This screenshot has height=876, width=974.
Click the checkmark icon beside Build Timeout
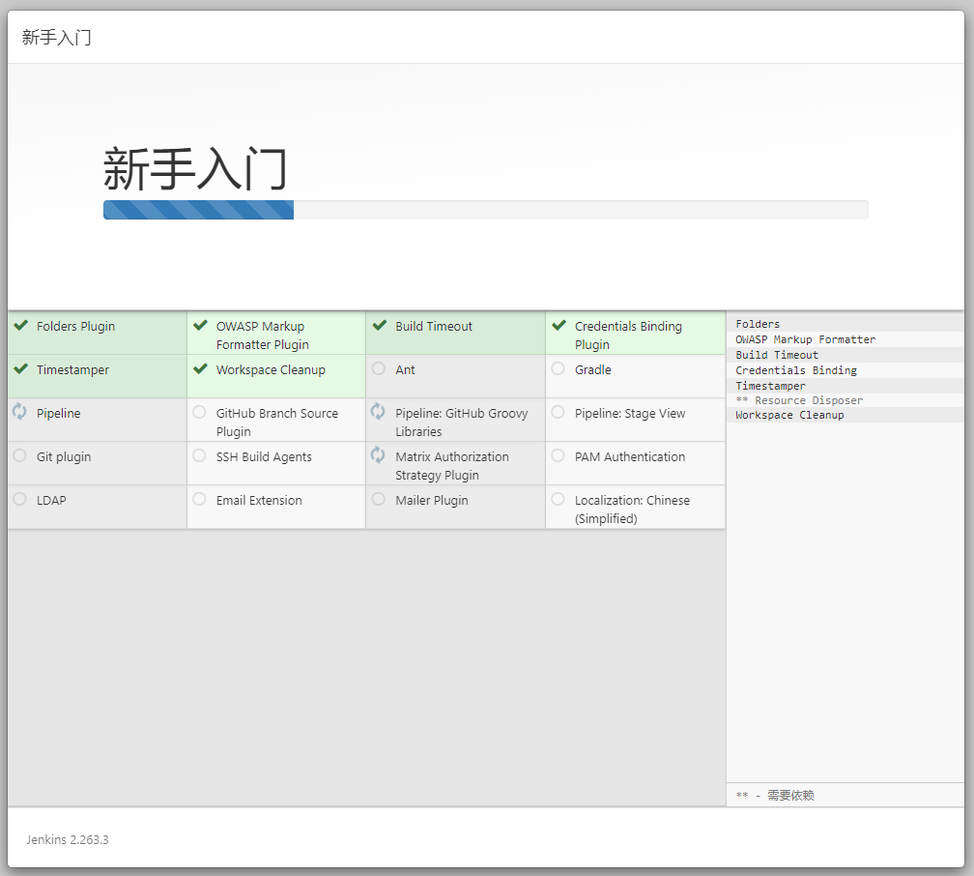[x=380, y=325]
